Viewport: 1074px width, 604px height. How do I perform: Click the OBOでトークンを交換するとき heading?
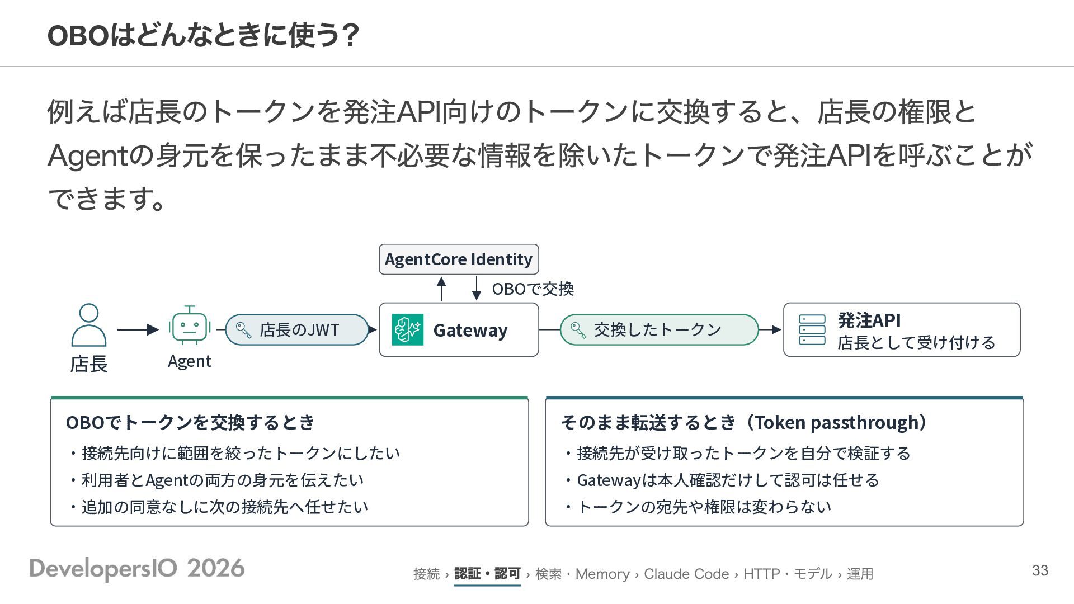(x=191, y=422)
